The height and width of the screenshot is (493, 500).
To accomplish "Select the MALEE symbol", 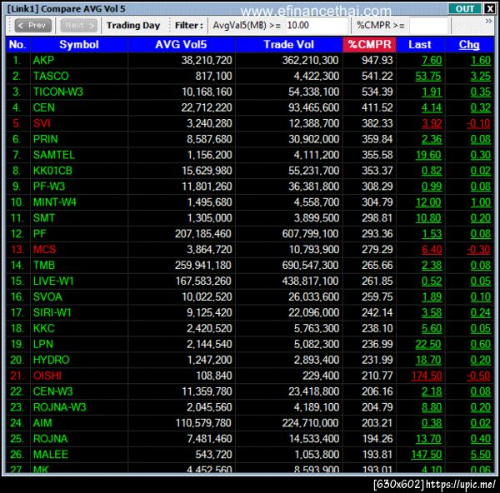I will coord(50,455).
